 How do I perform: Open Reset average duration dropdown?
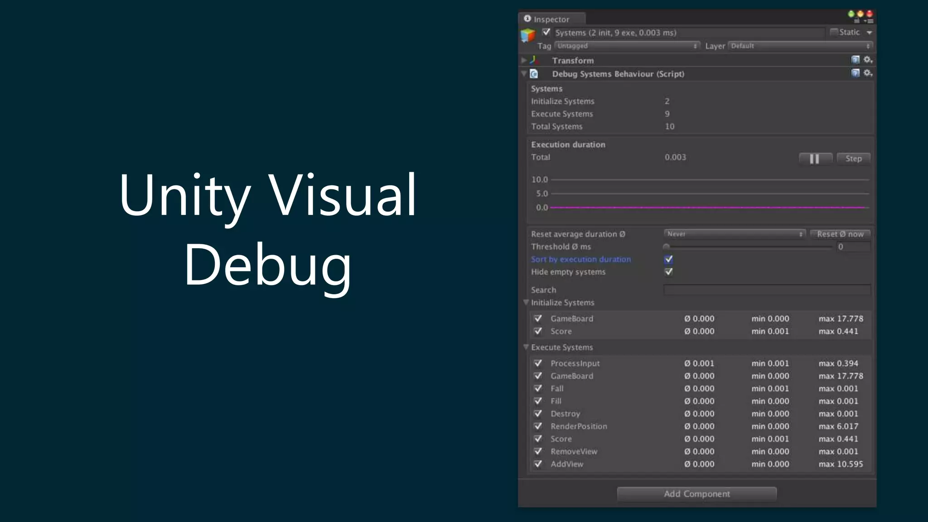[735, 234]
